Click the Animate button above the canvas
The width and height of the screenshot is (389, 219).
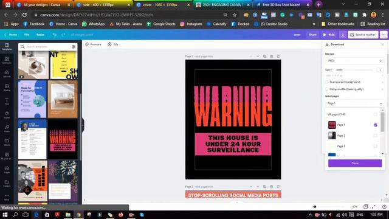[x=93, y=44]
